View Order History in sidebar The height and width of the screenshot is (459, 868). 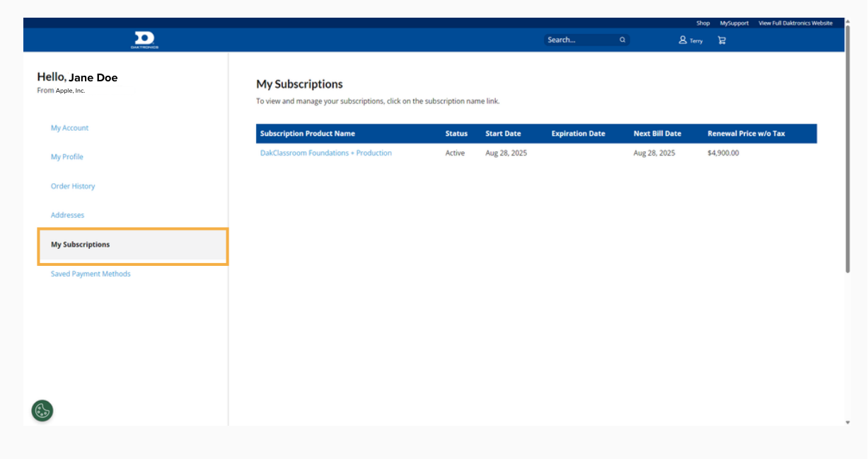pos(73,186)
